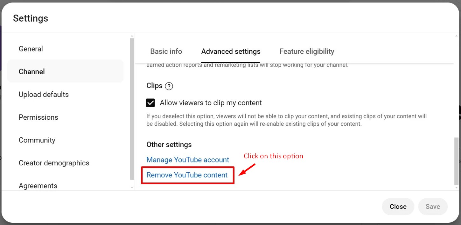This screenshot has height=225, width=461.
Task: Reselect the Advanced settings tab
Action: click(x=230, y=51)
